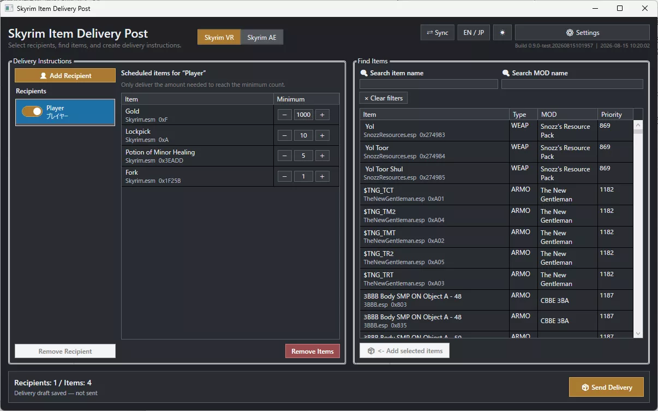Click Remove Recipient button
Viewport: 658px width, 411px height.
pyautogui.click(x=65, y=351)
